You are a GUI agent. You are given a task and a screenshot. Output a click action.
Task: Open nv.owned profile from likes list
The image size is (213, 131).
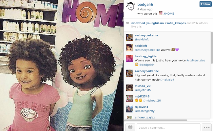[x=138, y=23]
